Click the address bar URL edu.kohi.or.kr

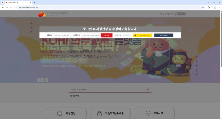coord(28,7)
